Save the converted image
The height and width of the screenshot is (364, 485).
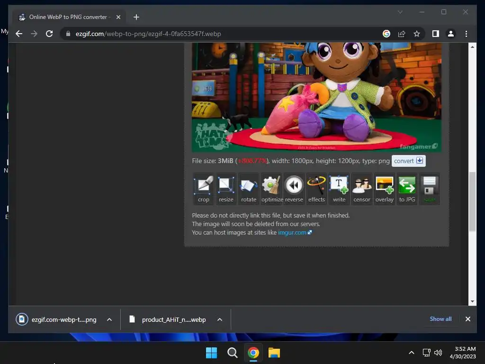coord(429,189)
